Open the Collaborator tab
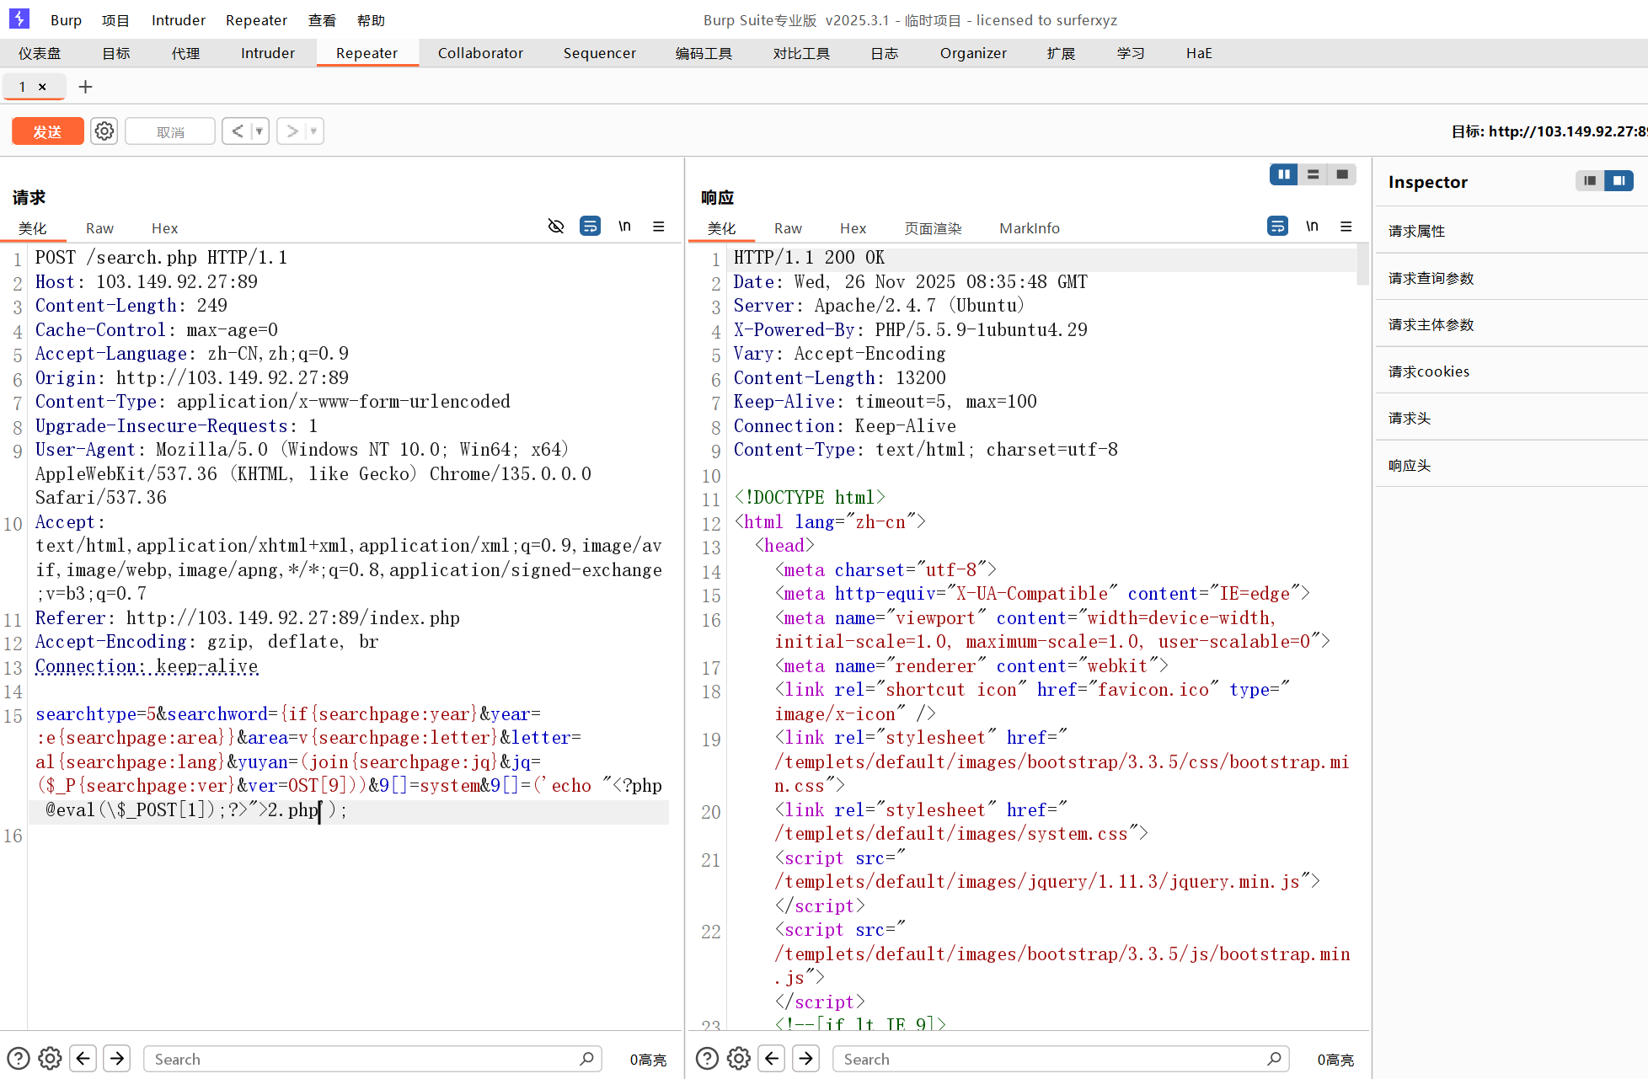Screen dimensions: 1648x1079 tap(480, 53)
